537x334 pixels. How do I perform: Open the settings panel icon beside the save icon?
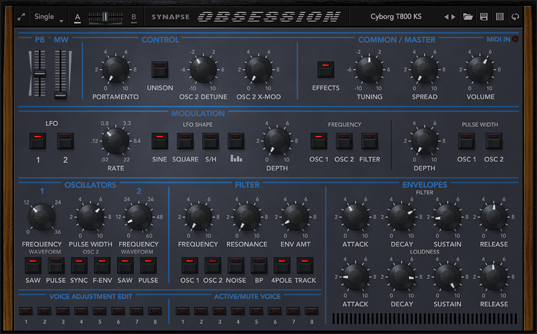point(500,17)
